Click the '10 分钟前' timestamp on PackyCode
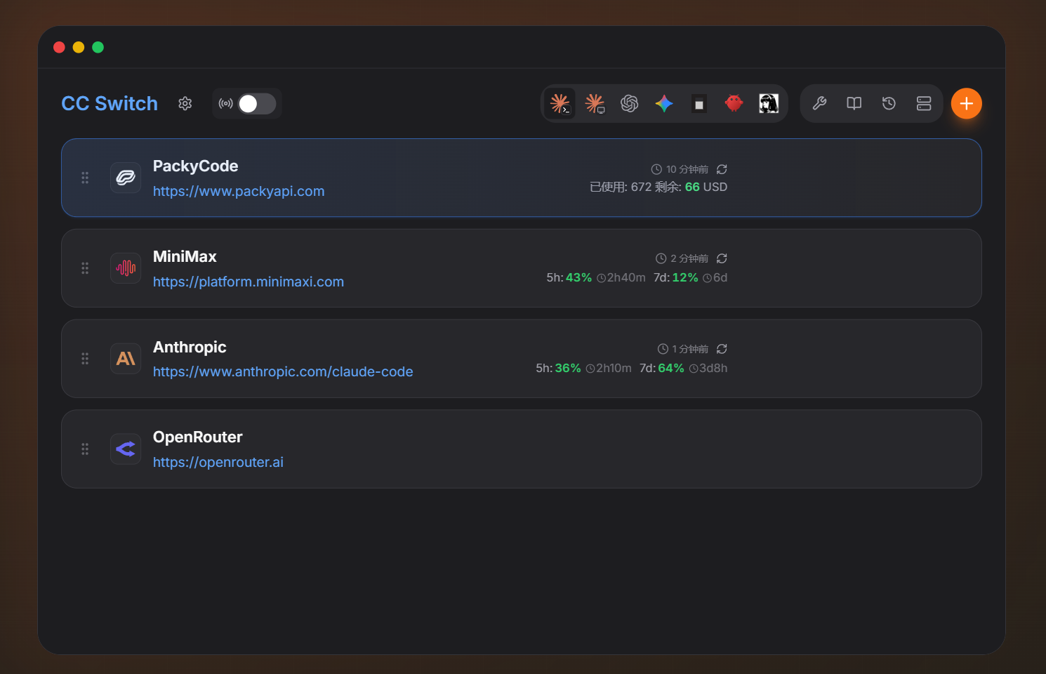Screen dimensions: 1046x674 point(687,169)
